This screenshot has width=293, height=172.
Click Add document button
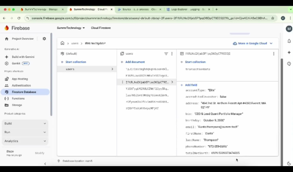(x=133, y=62)
